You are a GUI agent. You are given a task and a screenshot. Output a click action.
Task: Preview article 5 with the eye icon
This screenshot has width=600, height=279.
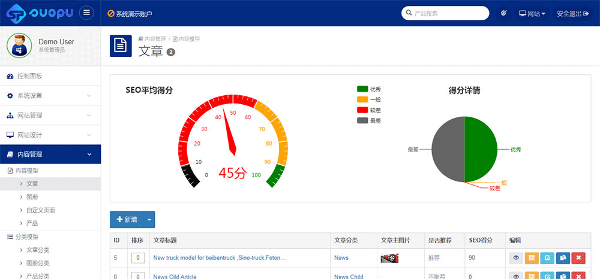[x=515, y=258]
